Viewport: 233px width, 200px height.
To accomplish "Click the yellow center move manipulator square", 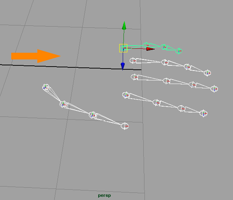I will tap(123, 48).
